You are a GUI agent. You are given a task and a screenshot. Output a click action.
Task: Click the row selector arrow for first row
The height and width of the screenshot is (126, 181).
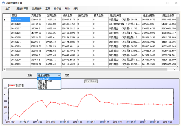click(x=5, y=19)
